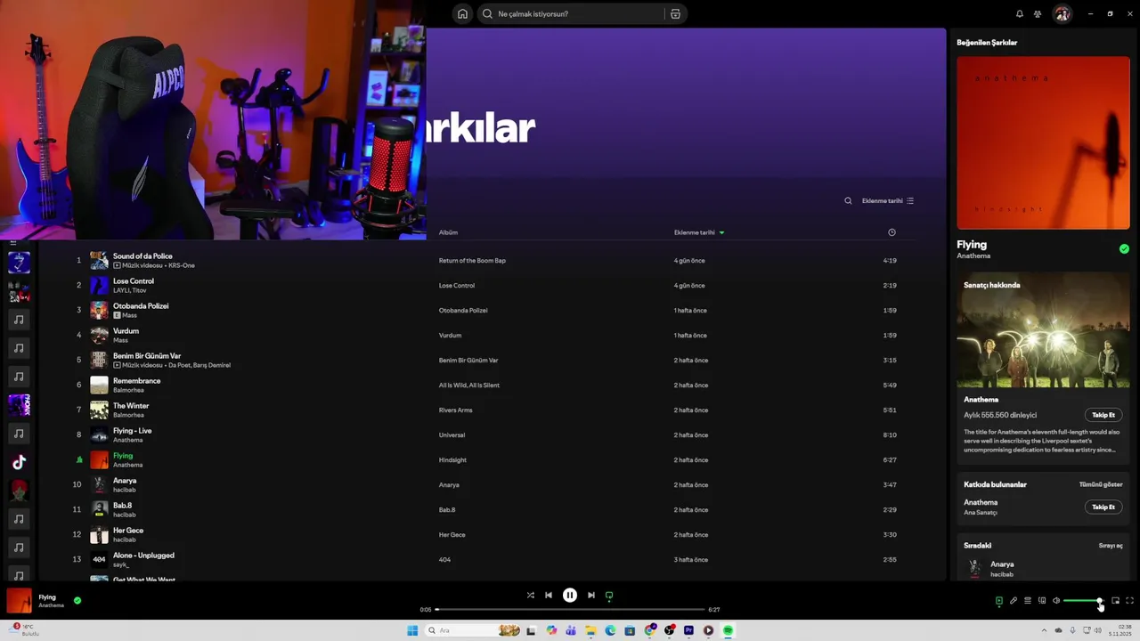This screenshot has height=641, width=1140.
Task: Open the Tümünü göster link
Action: [x=1101, y=484]
